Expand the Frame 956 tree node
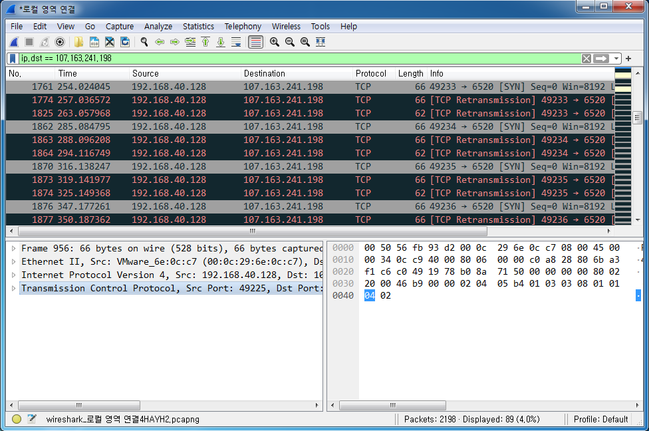This screenshot has width=649, height=431. (x=14, y=248)
